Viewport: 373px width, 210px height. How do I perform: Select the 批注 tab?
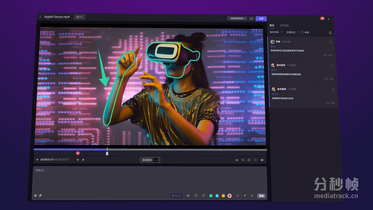click(x=272, y=25)
